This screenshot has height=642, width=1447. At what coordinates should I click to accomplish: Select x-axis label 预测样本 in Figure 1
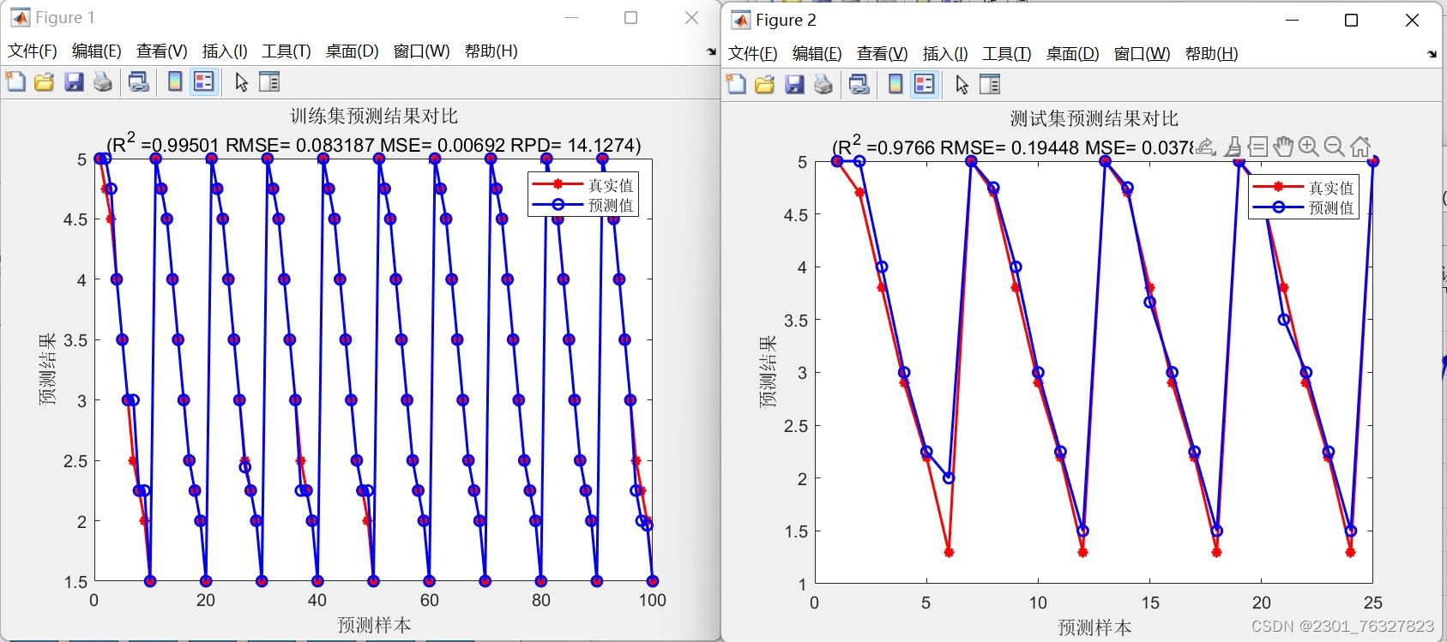[x=374, y=625]
